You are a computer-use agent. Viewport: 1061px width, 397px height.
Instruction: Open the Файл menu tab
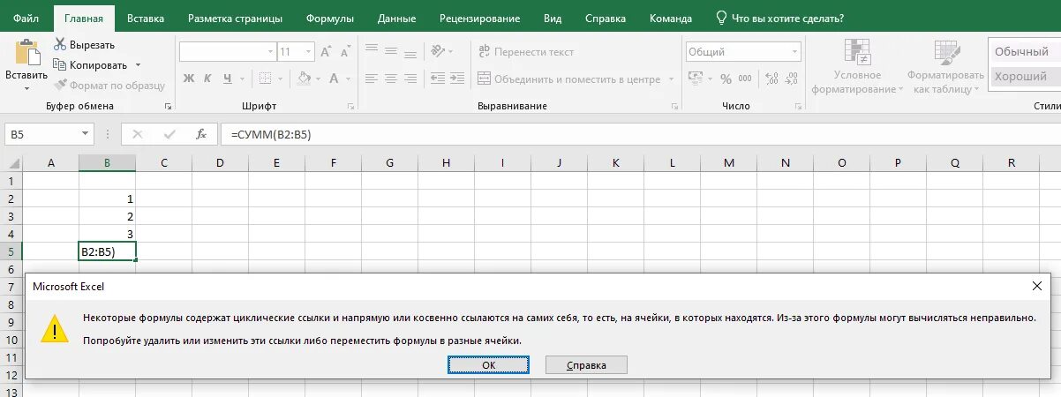tap(26, 18)
